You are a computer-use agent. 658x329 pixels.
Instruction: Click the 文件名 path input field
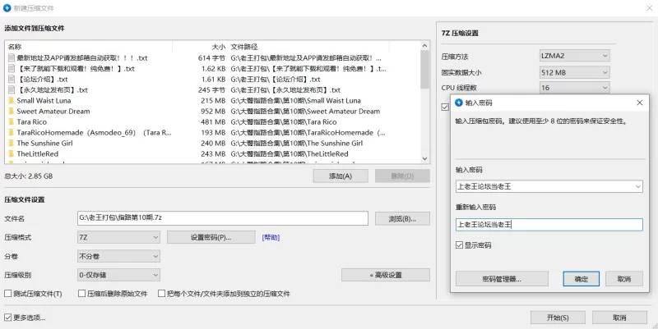(223, 218)
